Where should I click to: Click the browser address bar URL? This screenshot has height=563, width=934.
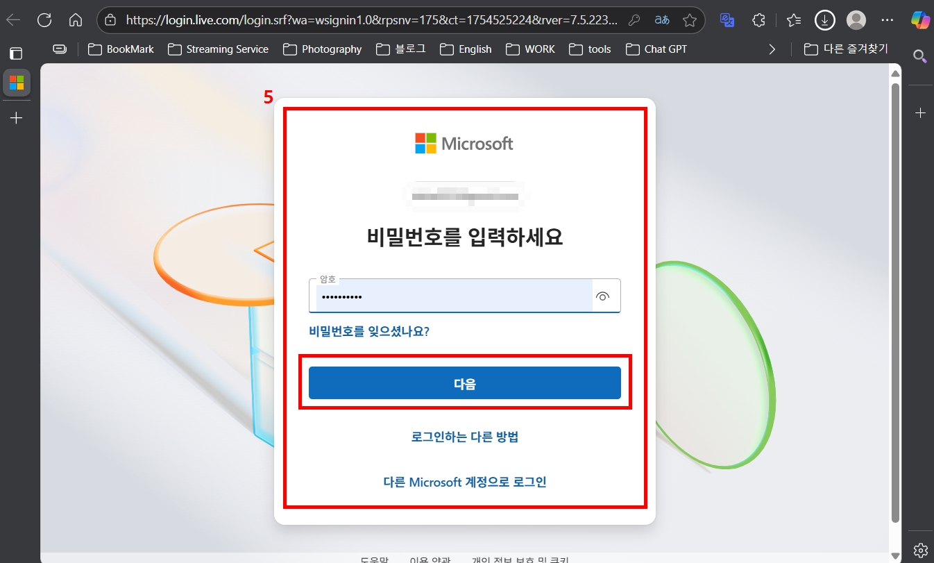tap(371, 21)
